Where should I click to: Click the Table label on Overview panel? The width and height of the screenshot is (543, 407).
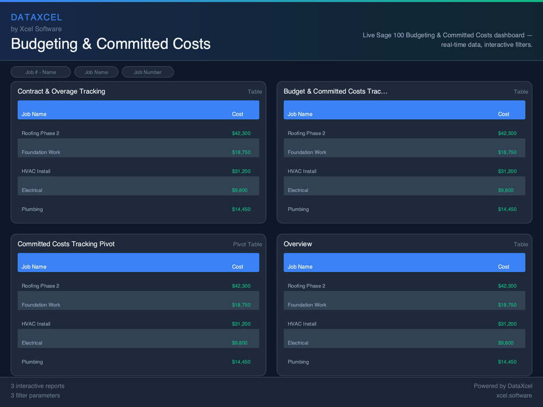click(x=521, y=244)
